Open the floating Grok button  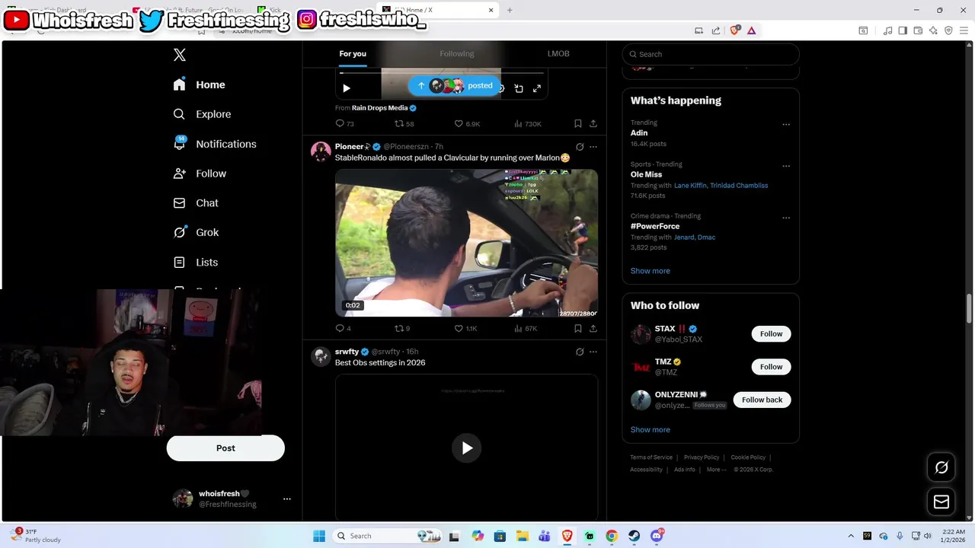point(941,467)
